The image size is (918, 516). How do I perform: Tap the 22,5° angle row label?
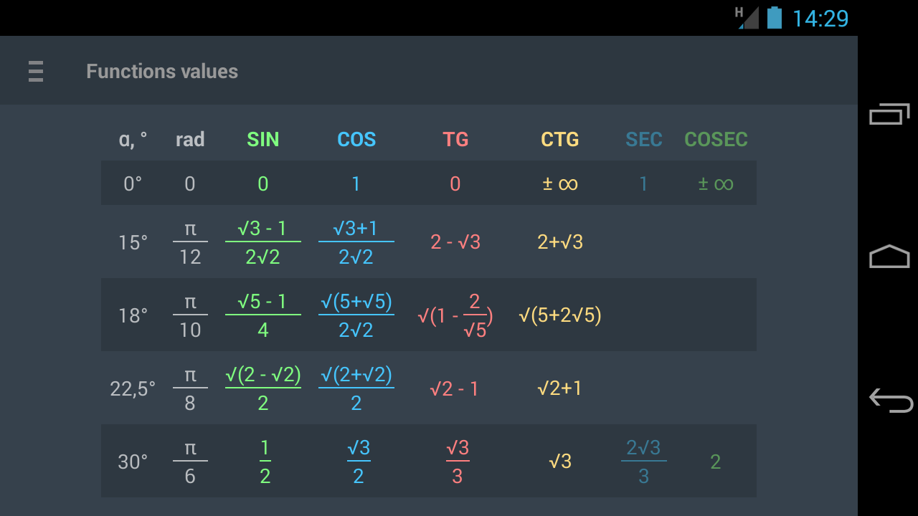pos(133,389)
